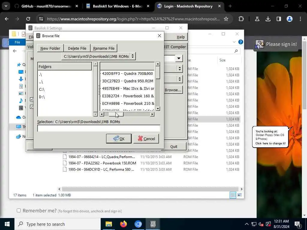The image size is (307, 230).
Task: Click the search magnifier in File Explorer
Action: 236,51
